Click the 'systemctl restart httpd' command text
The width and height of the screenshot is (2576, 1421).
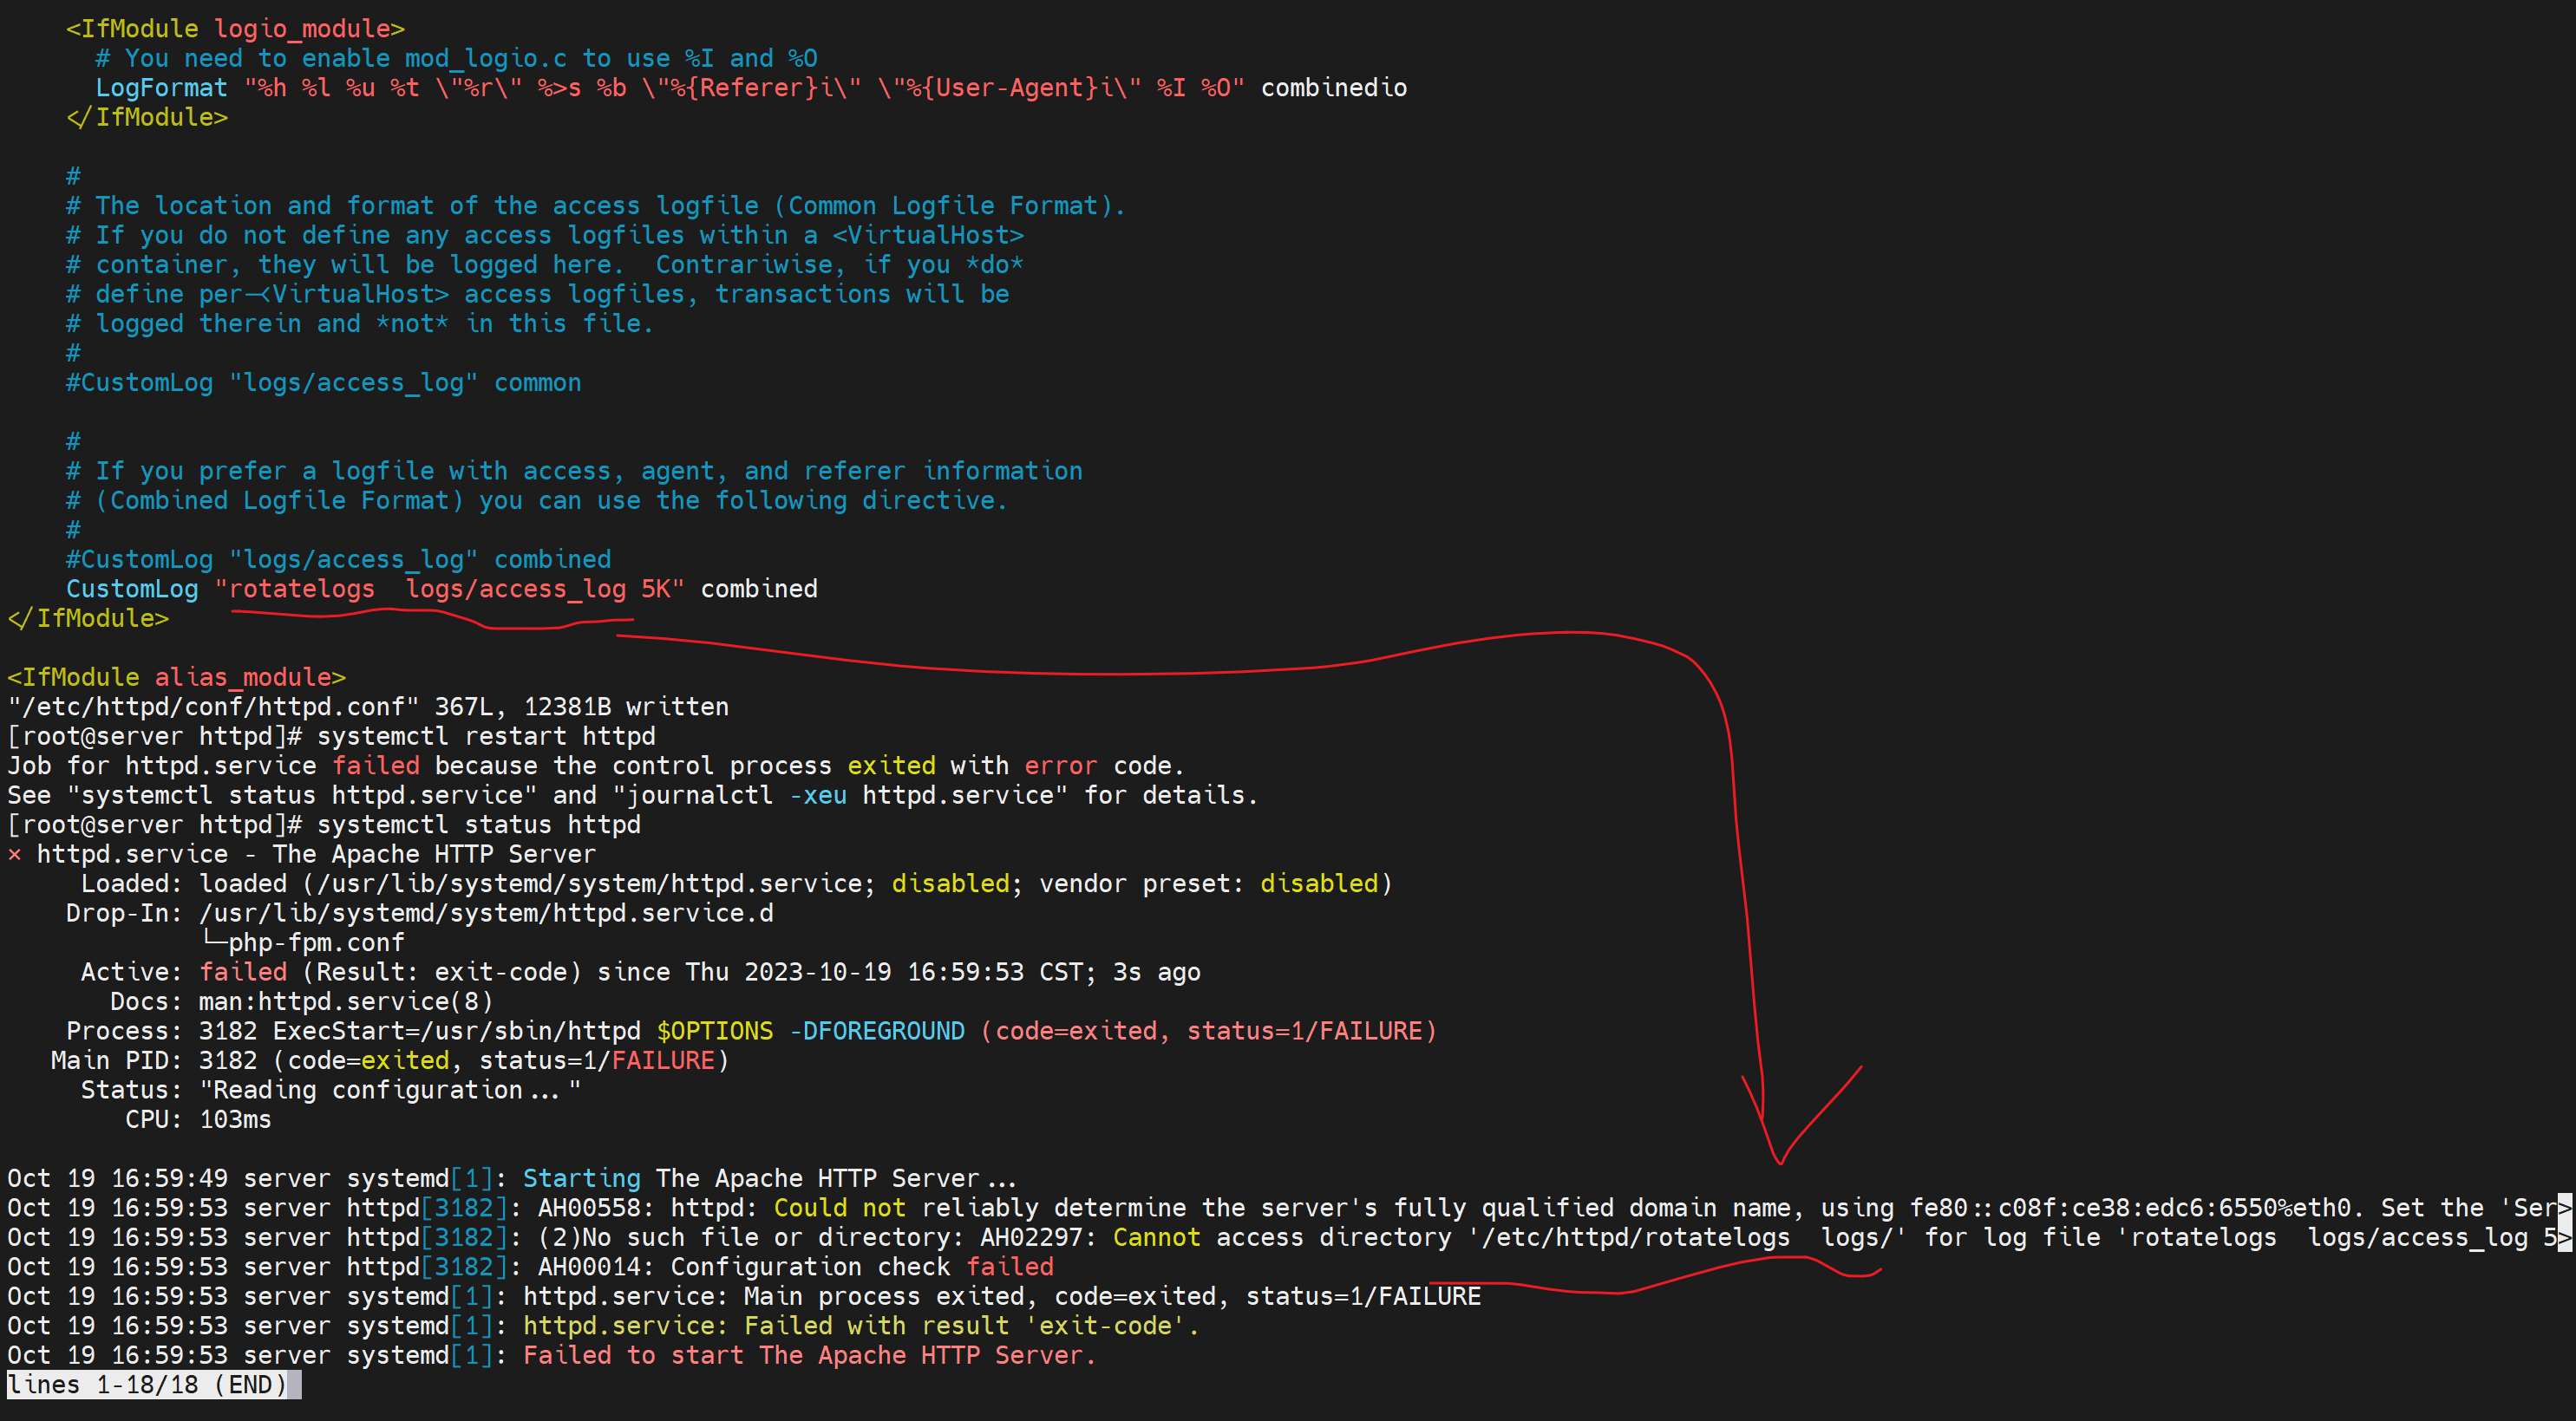click(x=486, y=736)
